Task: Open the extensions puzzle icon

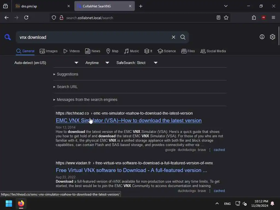Action: [x=254, y=18]
